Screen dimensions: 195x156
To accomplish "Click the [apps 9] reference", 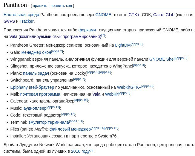I will pyautogui.click(x=124, y=93).
